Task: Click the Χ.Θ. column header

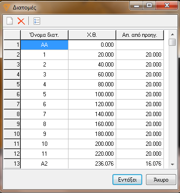Action: point(92,35)
